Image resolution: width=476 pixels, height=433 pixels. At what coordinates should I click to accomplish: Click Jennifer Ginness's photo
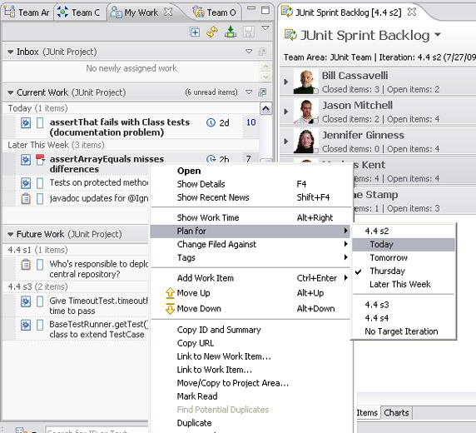306,142
